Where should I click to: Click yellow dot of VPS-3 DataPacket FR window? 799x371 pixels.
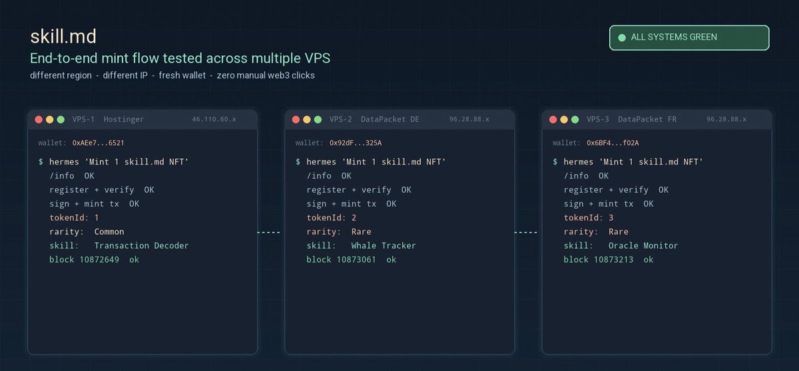click(564, 120)
